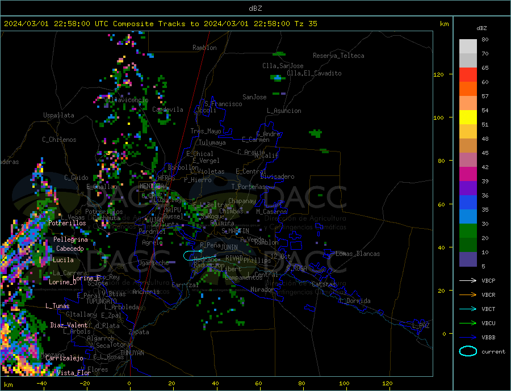Click the JUNIN place label
The image size is (511, 391).
pos(229,247)
